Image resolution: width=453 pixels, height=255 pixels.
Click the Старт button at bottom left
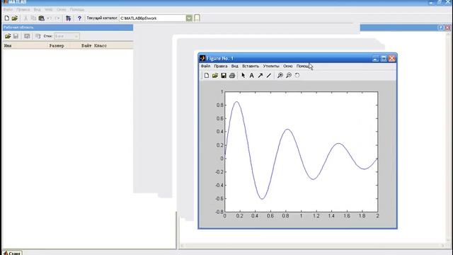click(x=12, y=253)
